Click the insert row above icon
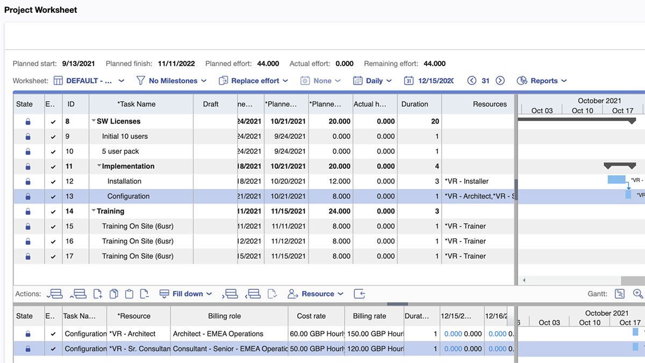Image resolution: width=645 pixels, height=363 pixels. pyautogui.click(x=78, y=294)
